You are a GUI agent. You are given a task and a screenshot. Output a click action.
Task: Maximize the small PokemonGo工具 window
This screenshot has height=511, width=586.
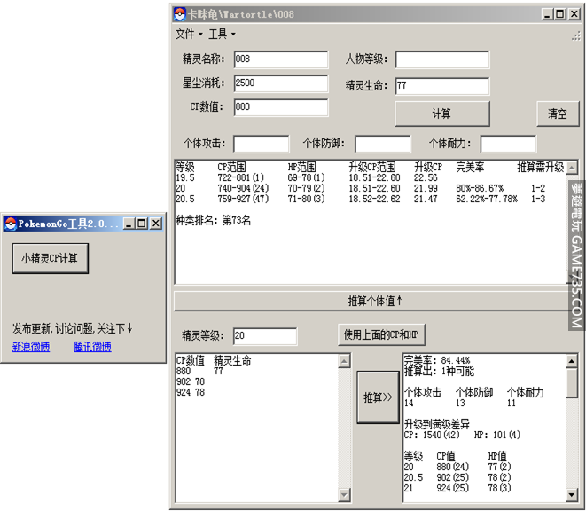(x=142, y=224)
